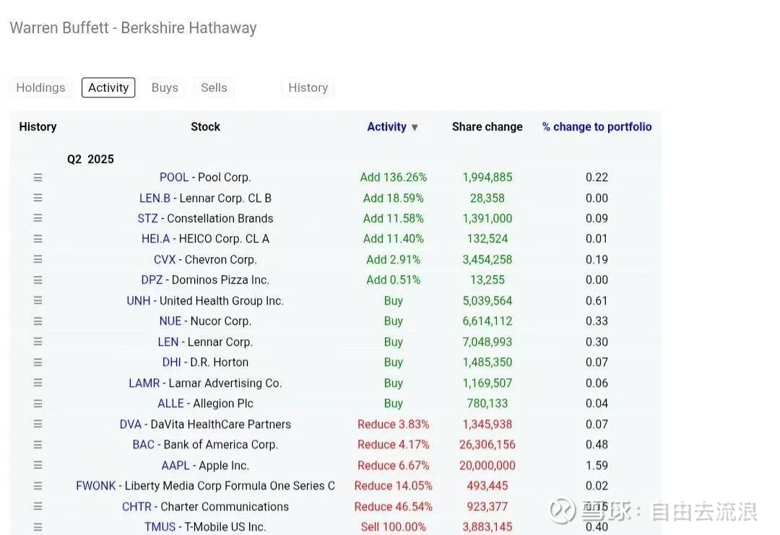Switch to the Holdings tab
The image size is (780, 535).
click(x=40, y=87)
